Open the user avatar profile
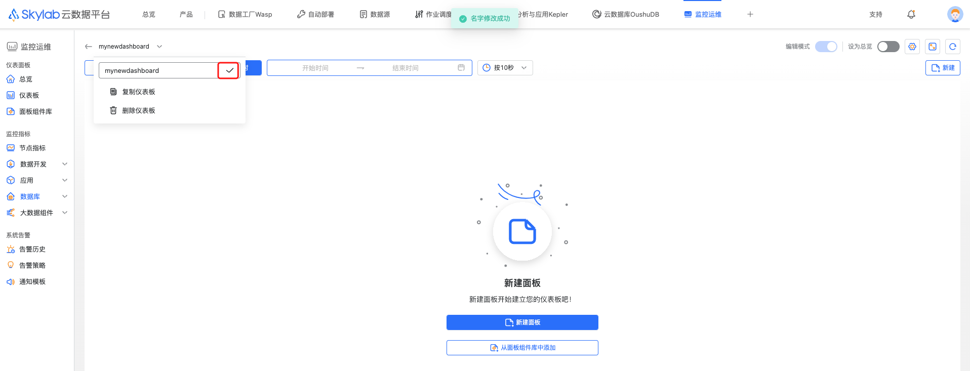This screenshot has height=371, width=970. point(954,14)
